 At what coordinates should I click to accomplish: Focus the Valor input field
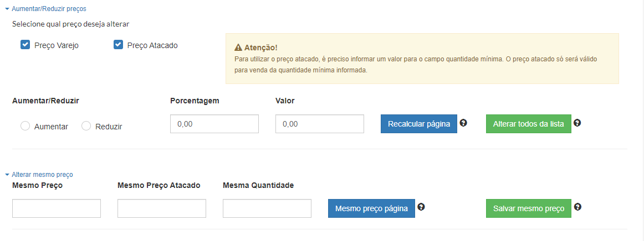pos(320,124)
